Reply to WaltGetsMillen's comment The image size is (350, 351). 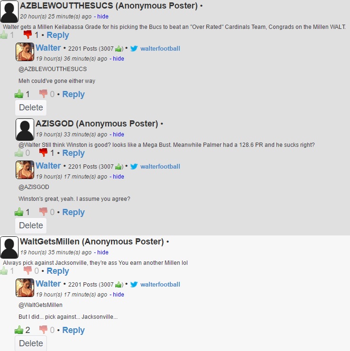[58, 271]
